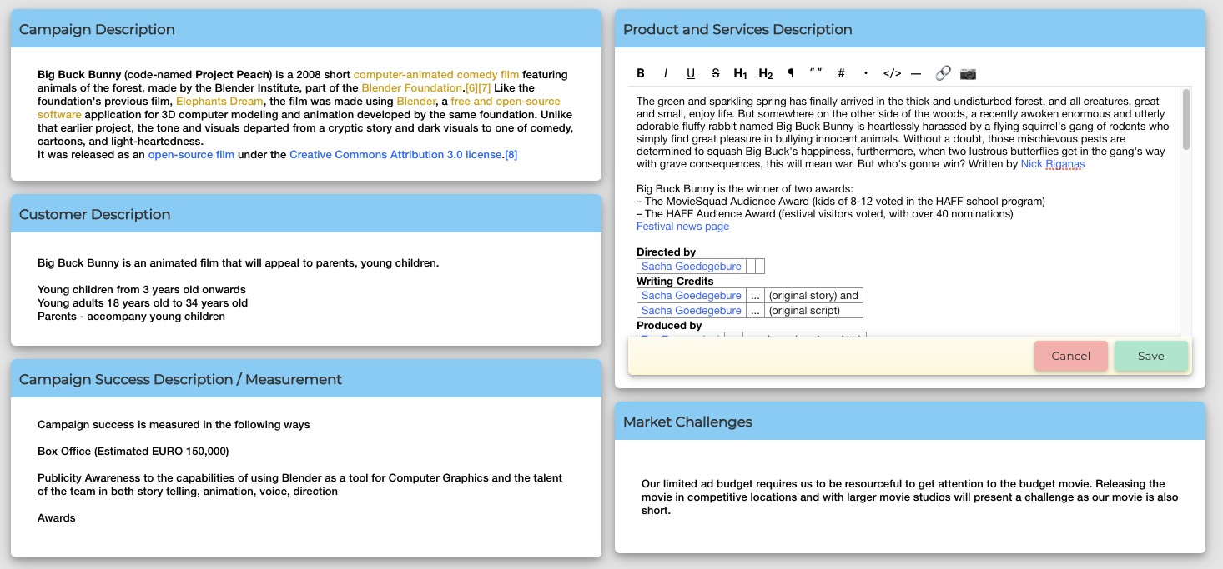Click 'Campaign success is measured in the following ways'
The height and width of the screenshot is (569, 1223).
(x=174, y=425)
